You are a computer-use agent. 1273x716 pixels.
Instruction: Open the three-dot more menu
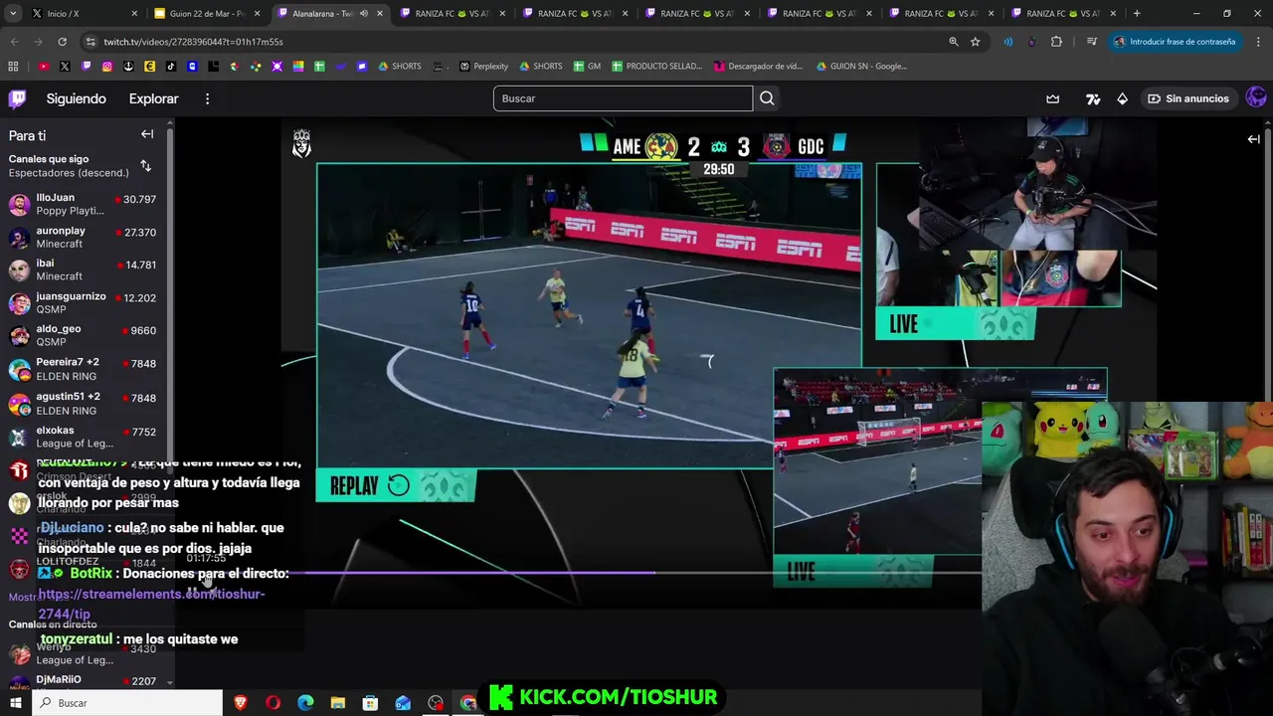tap(207, 98)
